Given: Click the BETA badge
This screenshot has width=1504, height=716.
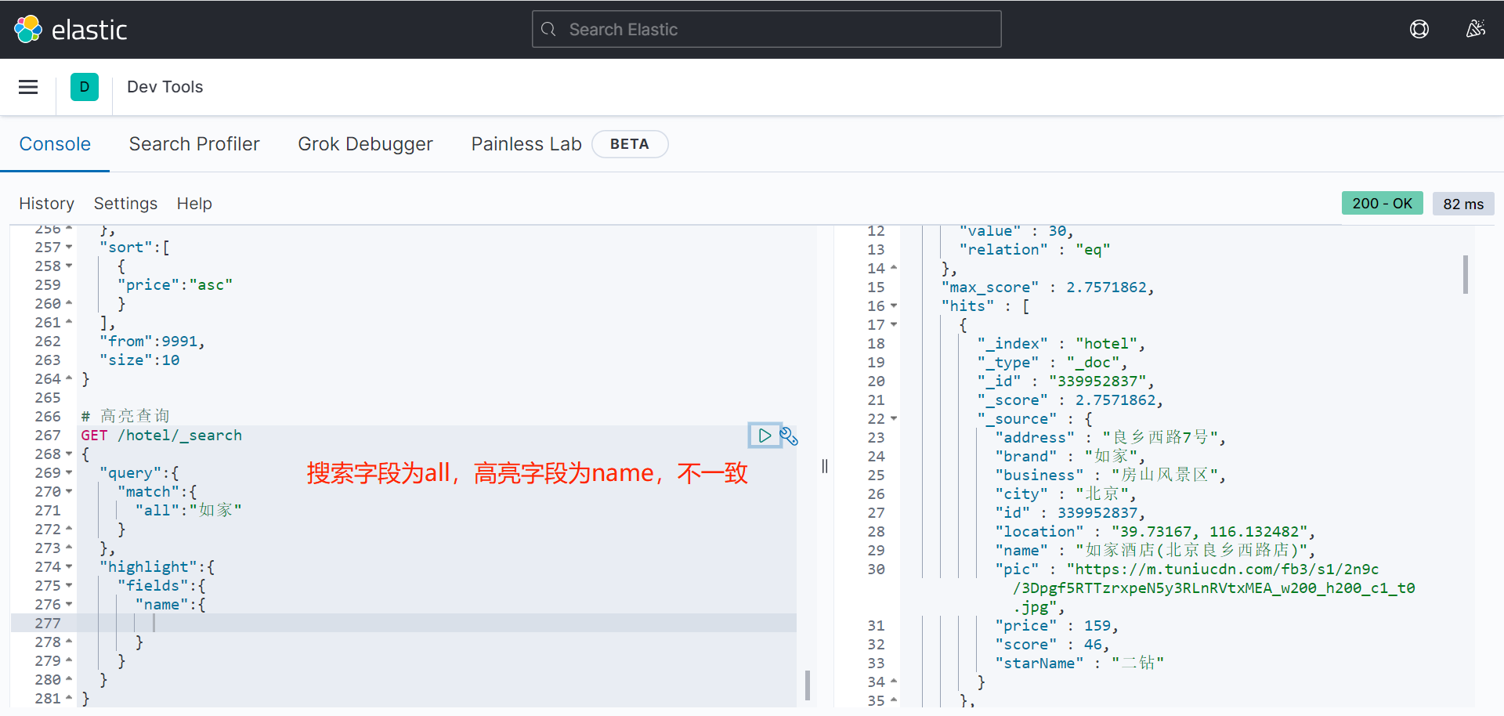Looking at the screenshot, I should pyautogui.click(x=630, y=144).
